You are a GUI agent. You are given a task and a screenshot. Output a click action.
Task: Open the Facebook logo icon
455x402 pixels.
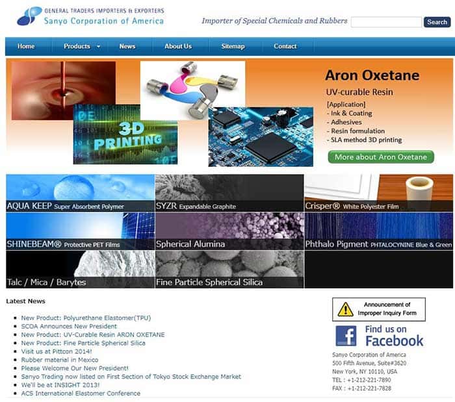(x=346, y=336)
